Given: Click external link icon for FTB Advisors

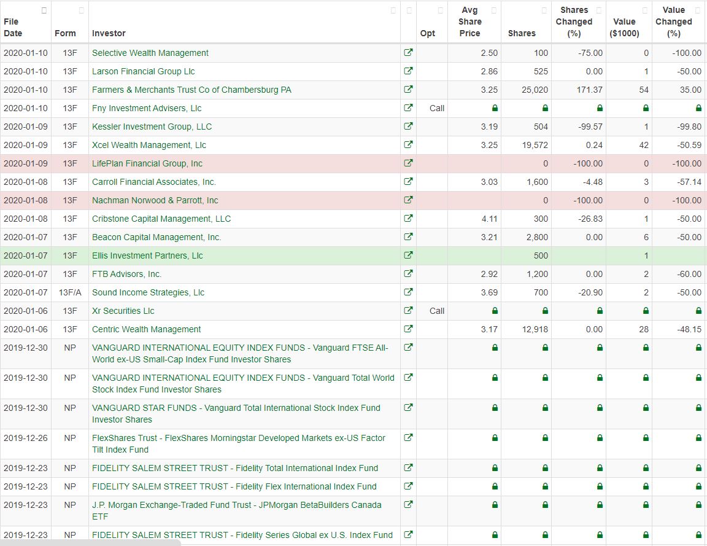Looking at the screenshot, I should coord(408,273).
